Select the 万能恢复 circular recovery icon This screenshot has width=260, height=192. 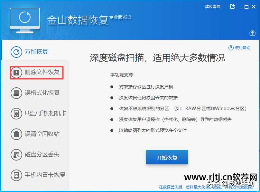pos(16,52)
